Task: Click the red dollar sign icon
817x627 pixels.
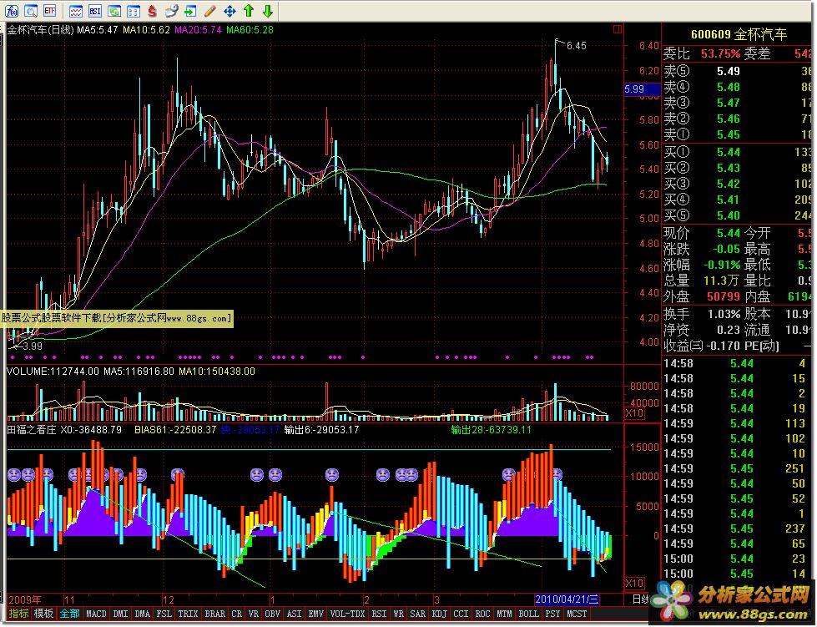Action: pos(152,10)
